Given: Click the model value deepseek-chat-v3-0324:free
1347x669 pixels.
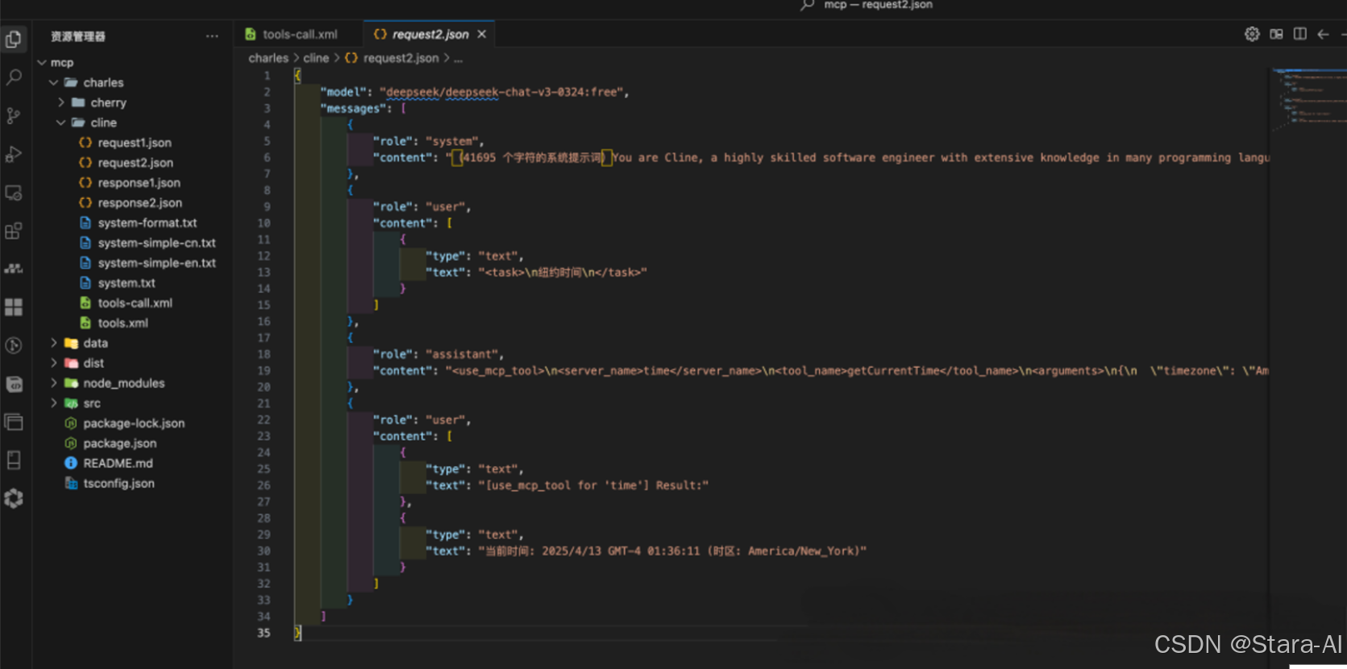Looking at the screenshot, I should coord(503,93).
